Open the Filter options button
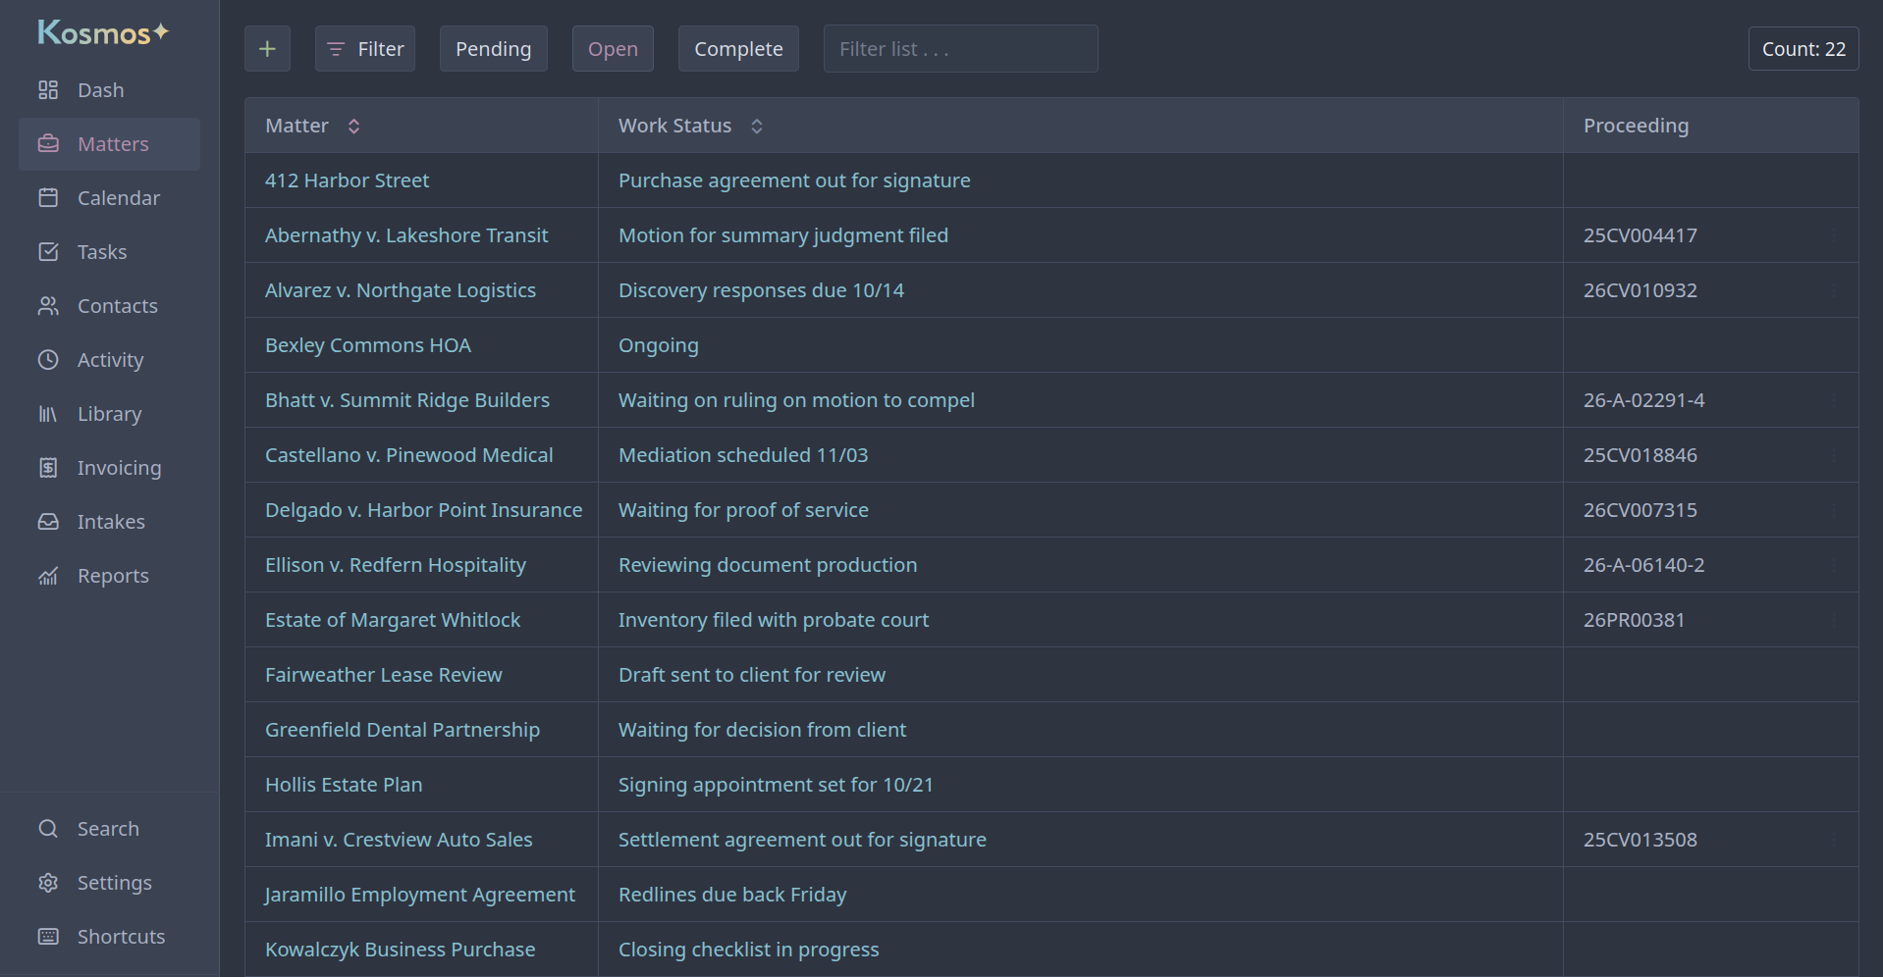This screenshot has height=977, width=1883. [x=365, y=49]
